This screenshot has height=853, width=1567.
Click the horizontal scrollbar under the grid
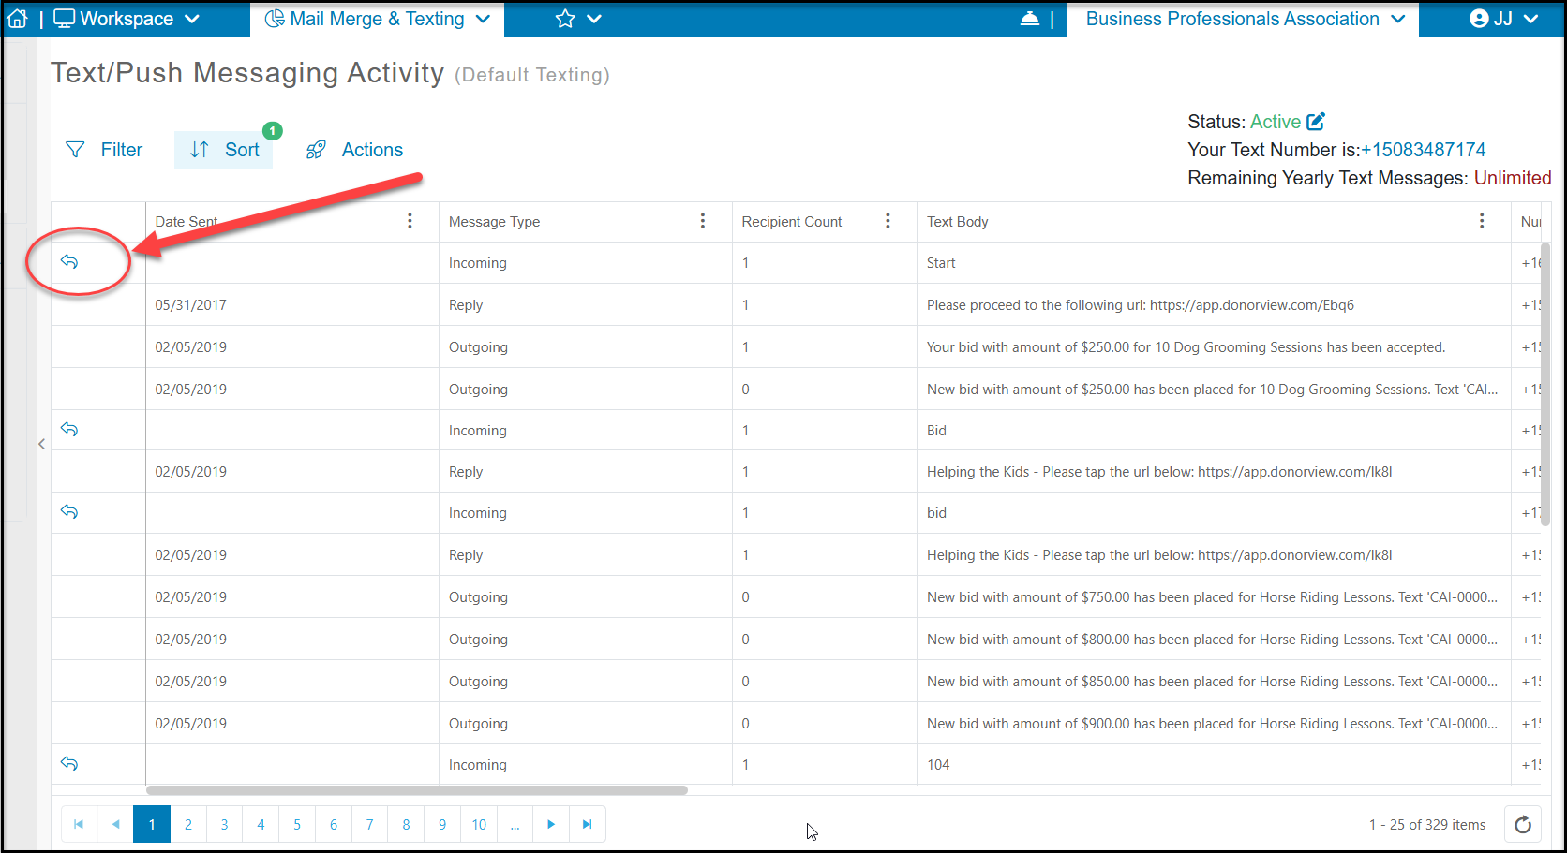[417, 790]
